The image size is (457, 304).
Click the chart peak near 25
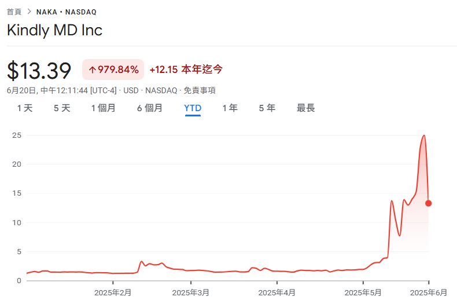pyautogui.click(x=425, y=135)
